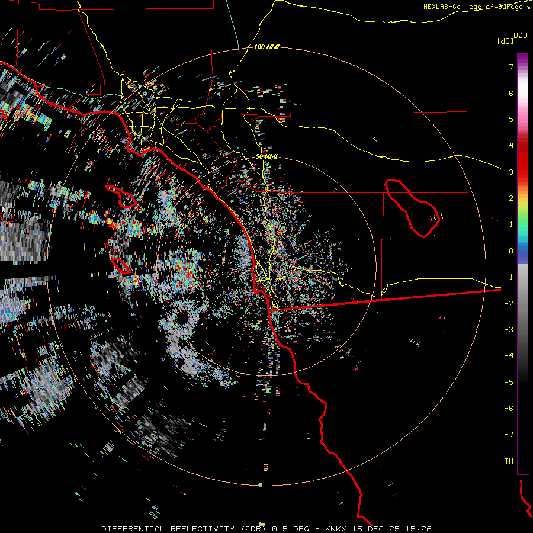Click the "(ZDR)" product code in caption
Image resolution: width=533 pixels, height=533 pixels.
(255, 529)
